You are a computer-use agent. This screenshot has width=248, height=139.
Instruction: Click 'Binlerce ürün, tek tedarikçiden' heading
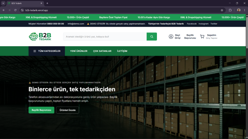72,89
